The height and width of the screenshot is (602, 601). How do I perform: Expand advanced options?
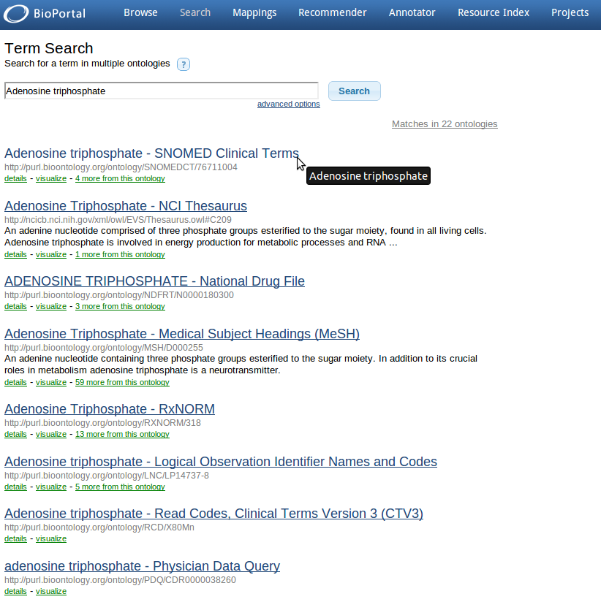[289, 104]
